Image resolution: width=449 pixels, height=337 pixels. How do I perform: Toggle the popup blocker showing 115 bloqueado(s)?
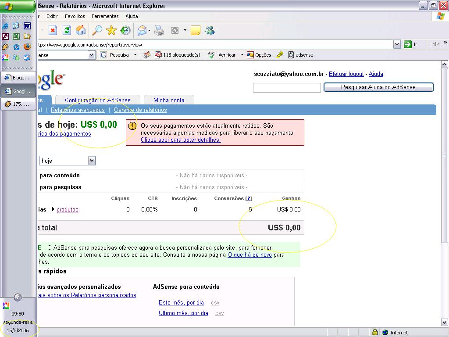[x=178, y=55]
